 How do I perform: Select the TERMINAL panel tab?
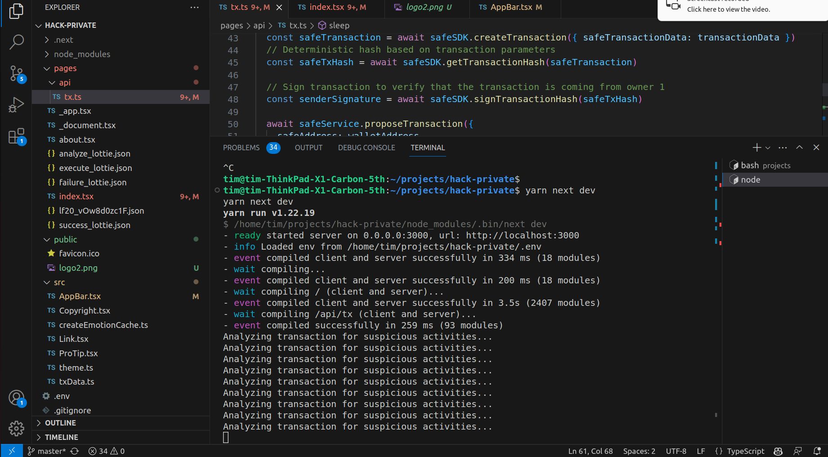click(x=428, y=148)
